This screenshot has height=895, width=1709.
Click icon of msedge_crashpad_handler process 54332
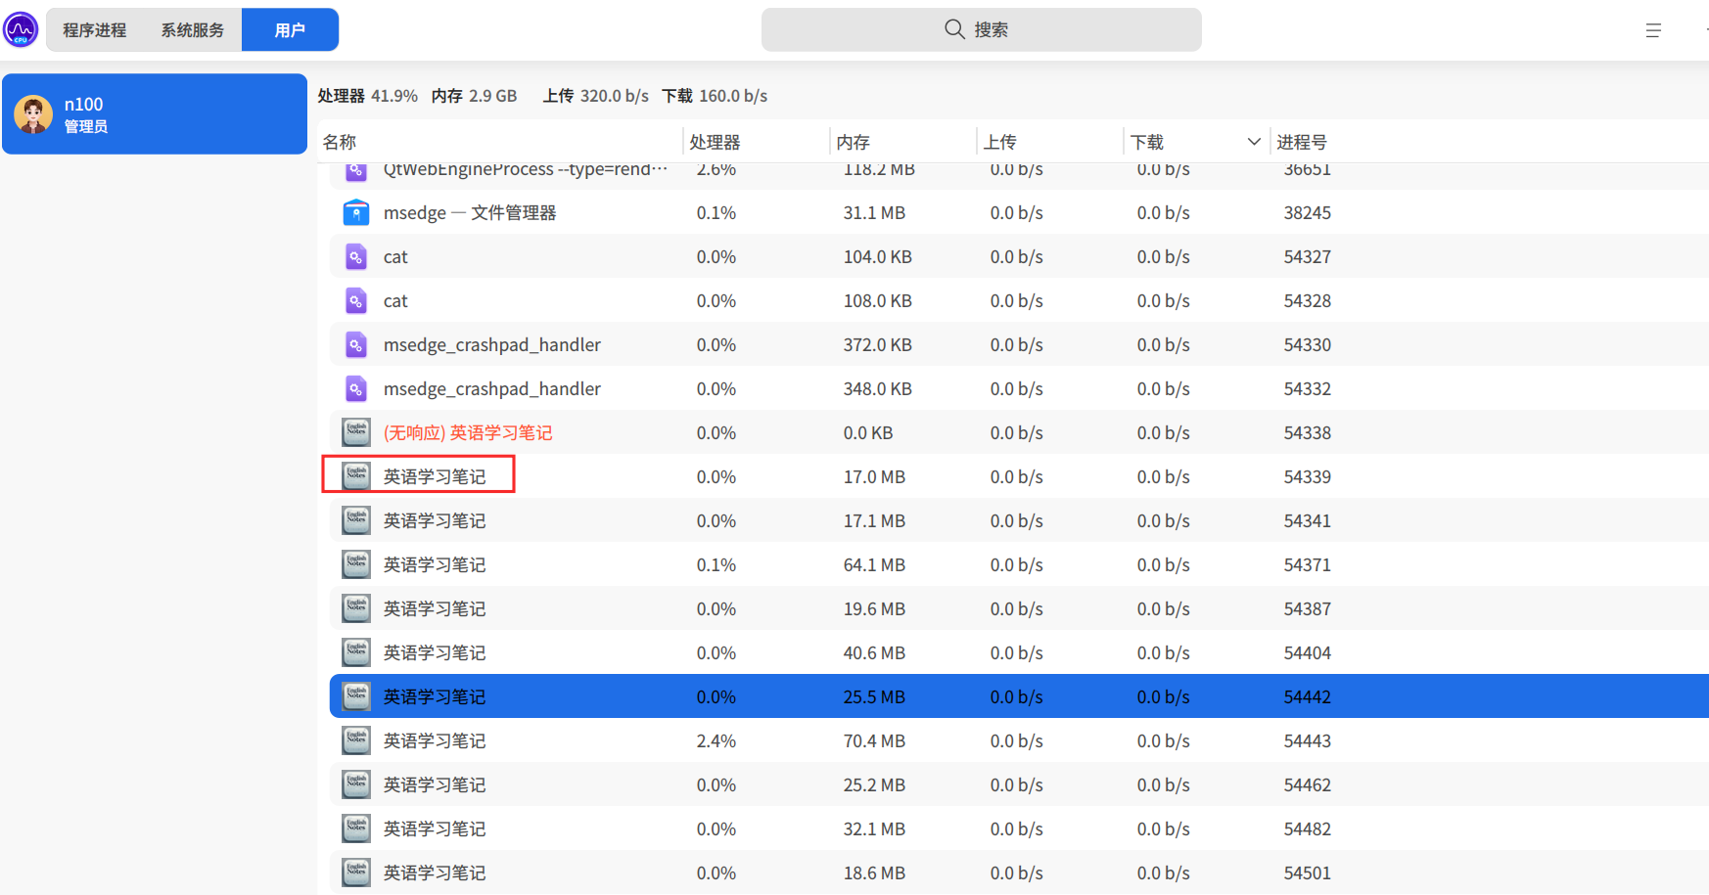(356, 388)
